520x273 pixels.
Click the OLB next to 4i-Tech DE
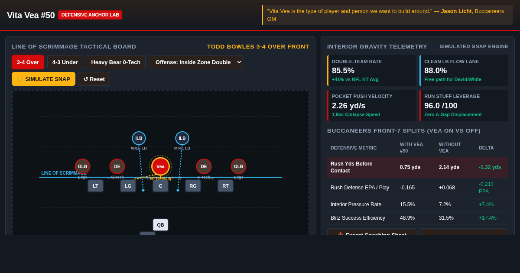click(x=82, y=166)
